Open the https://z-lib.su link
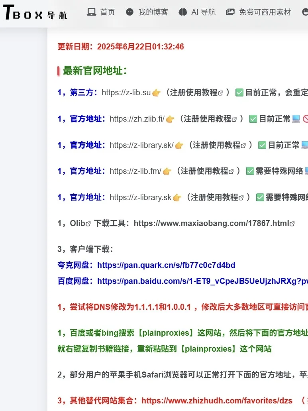The width and height of the screenshot is (308, 411). point(126,92)
